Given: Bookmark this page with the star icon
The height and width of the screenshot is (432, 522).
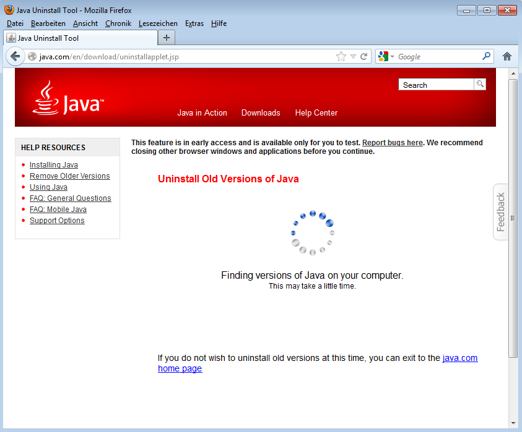Looking at the screenshot, I should click(x=341, y=56).
